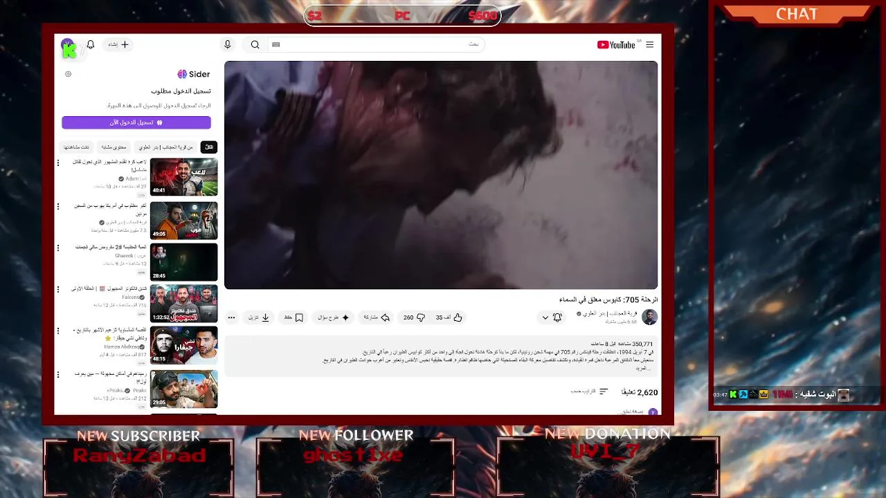Open the notifications bell in top bar
Viewport: 886px width, 498px height.
pyautogui.click(x=91, y=44)
